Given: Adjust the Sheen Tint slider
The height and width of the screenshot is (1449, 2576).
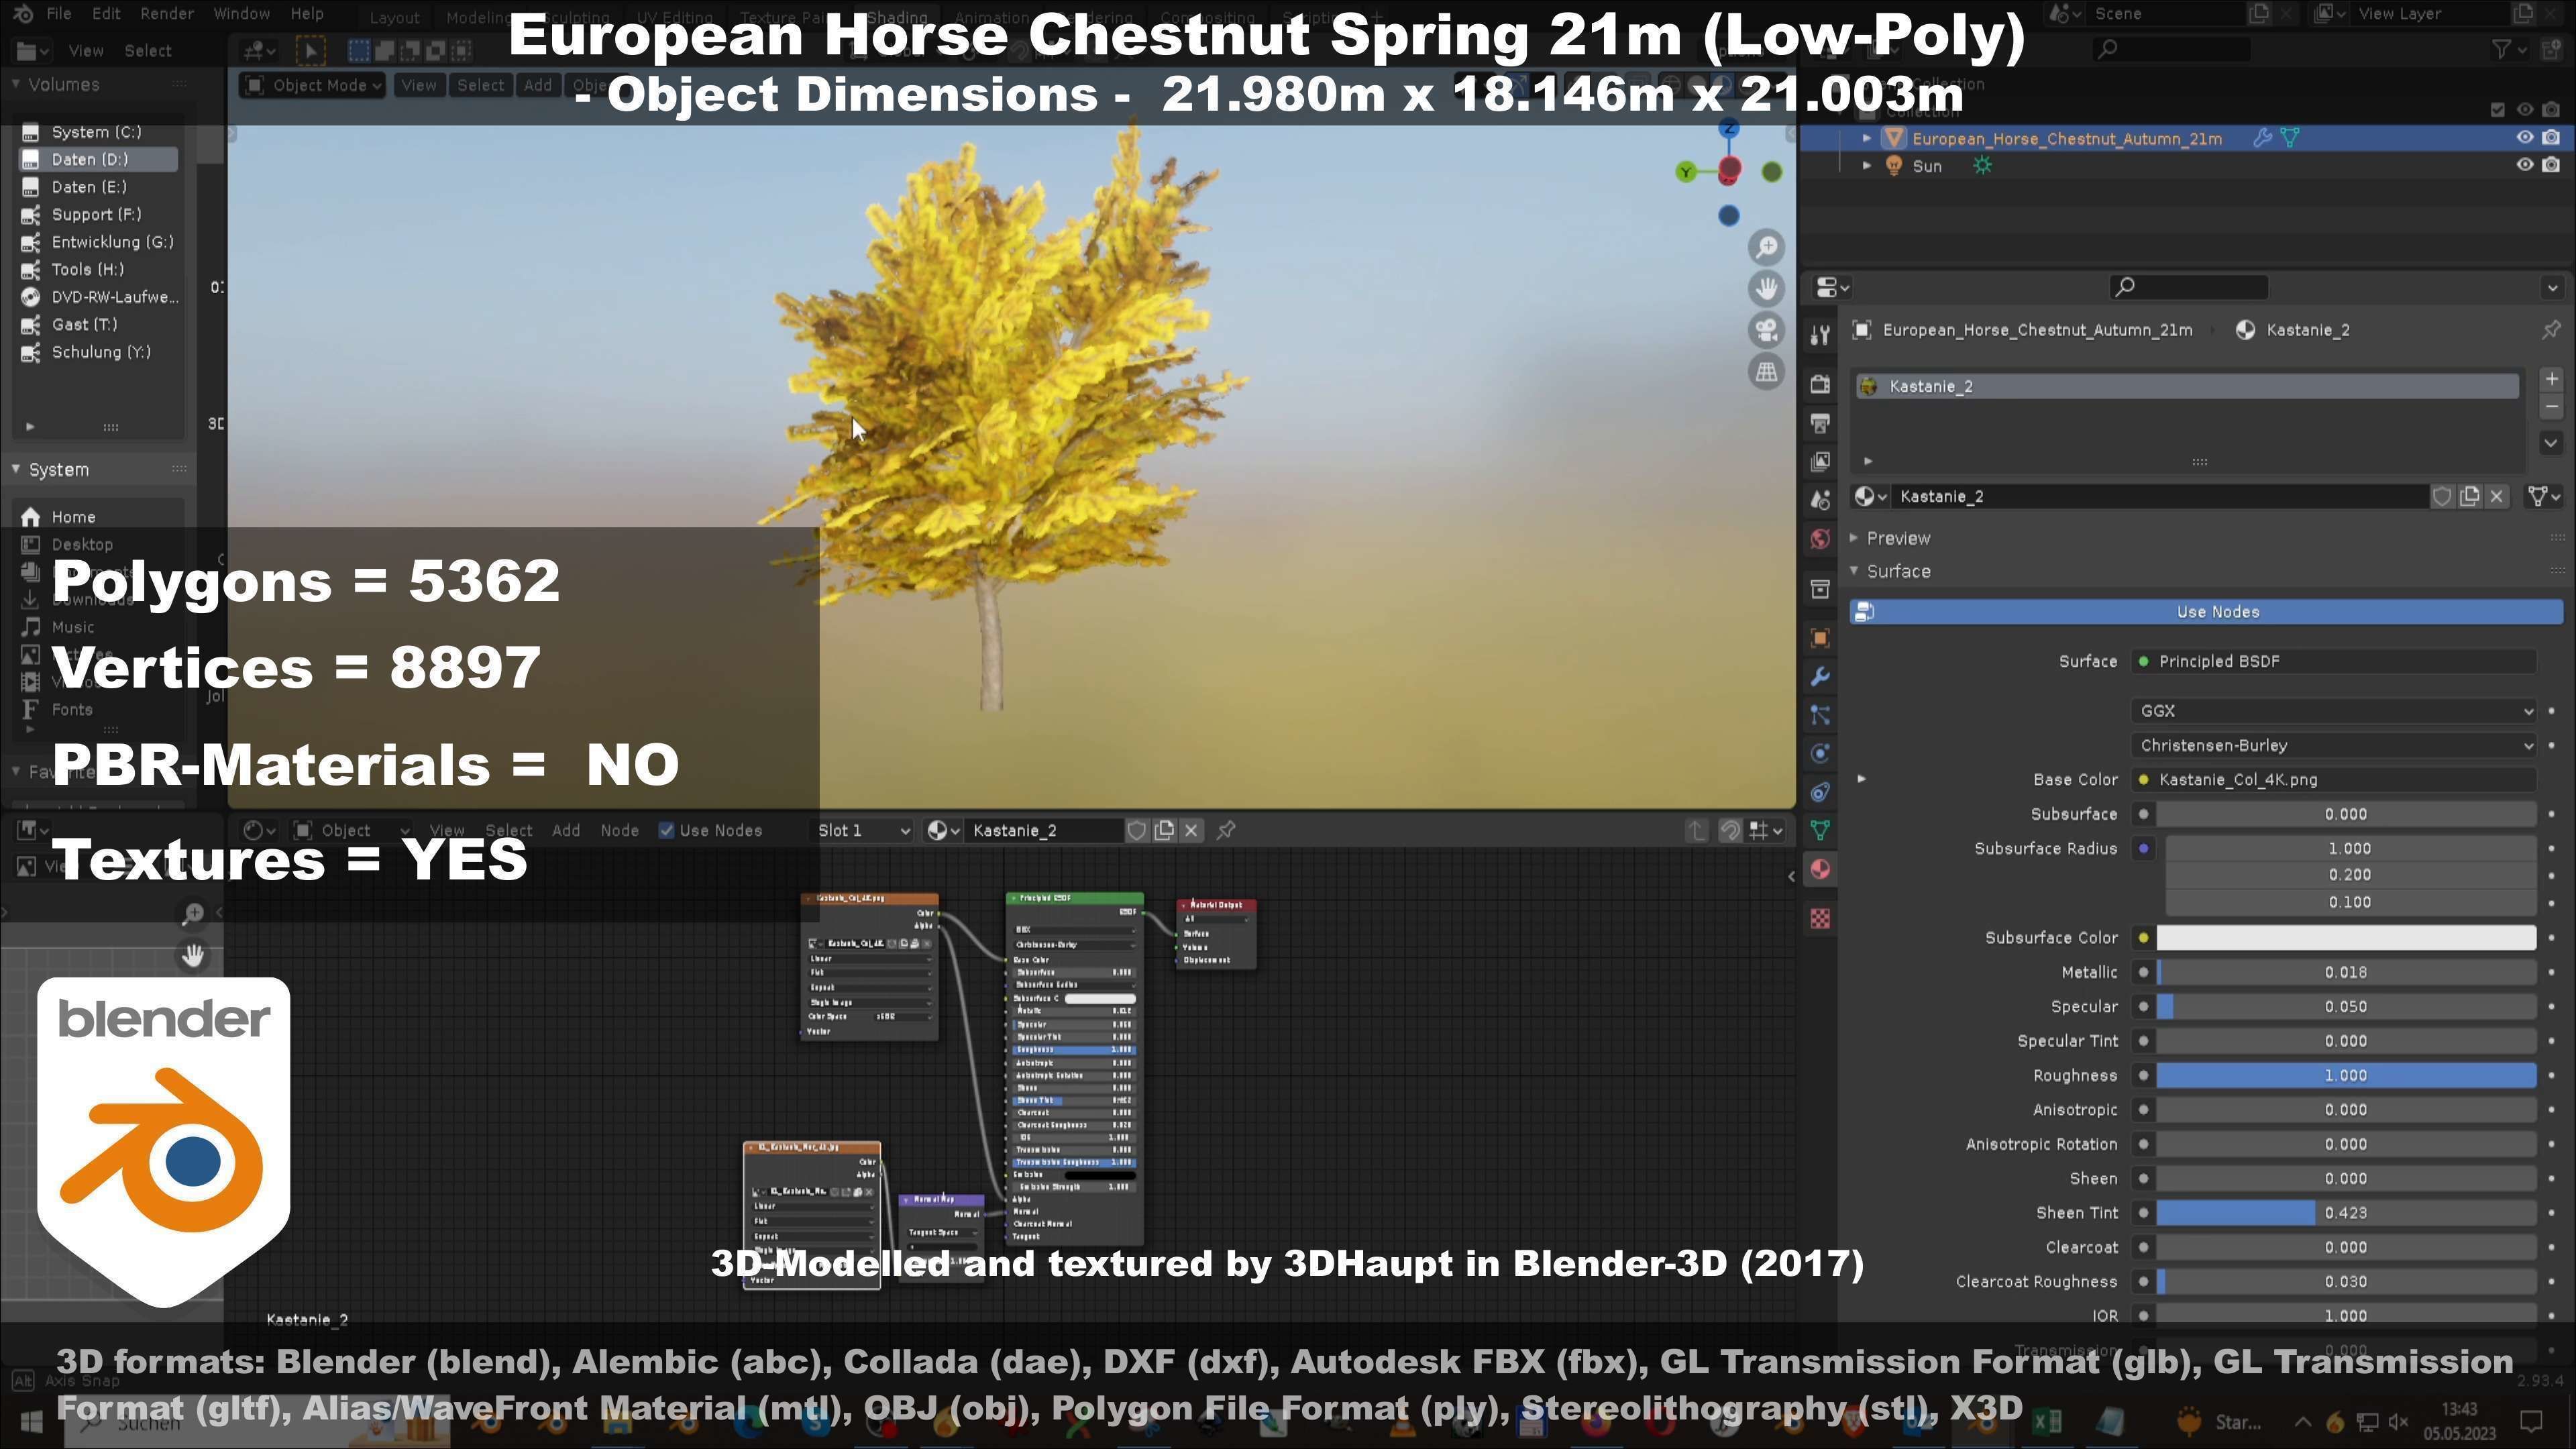Looking at the screenshot, I should tap(2346, 1212).
